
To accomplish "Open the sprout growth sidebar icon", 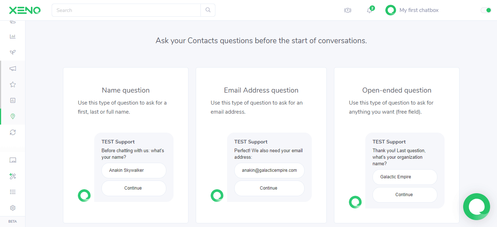I will click(x=13, y=53).
